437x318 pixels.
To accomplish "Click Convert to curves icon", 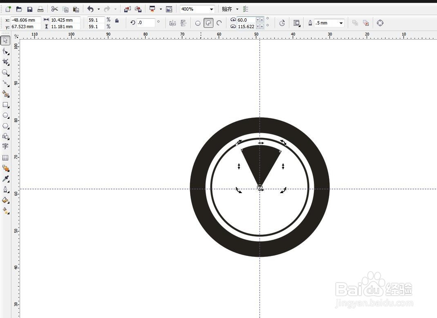I will [x=380, y=23].
